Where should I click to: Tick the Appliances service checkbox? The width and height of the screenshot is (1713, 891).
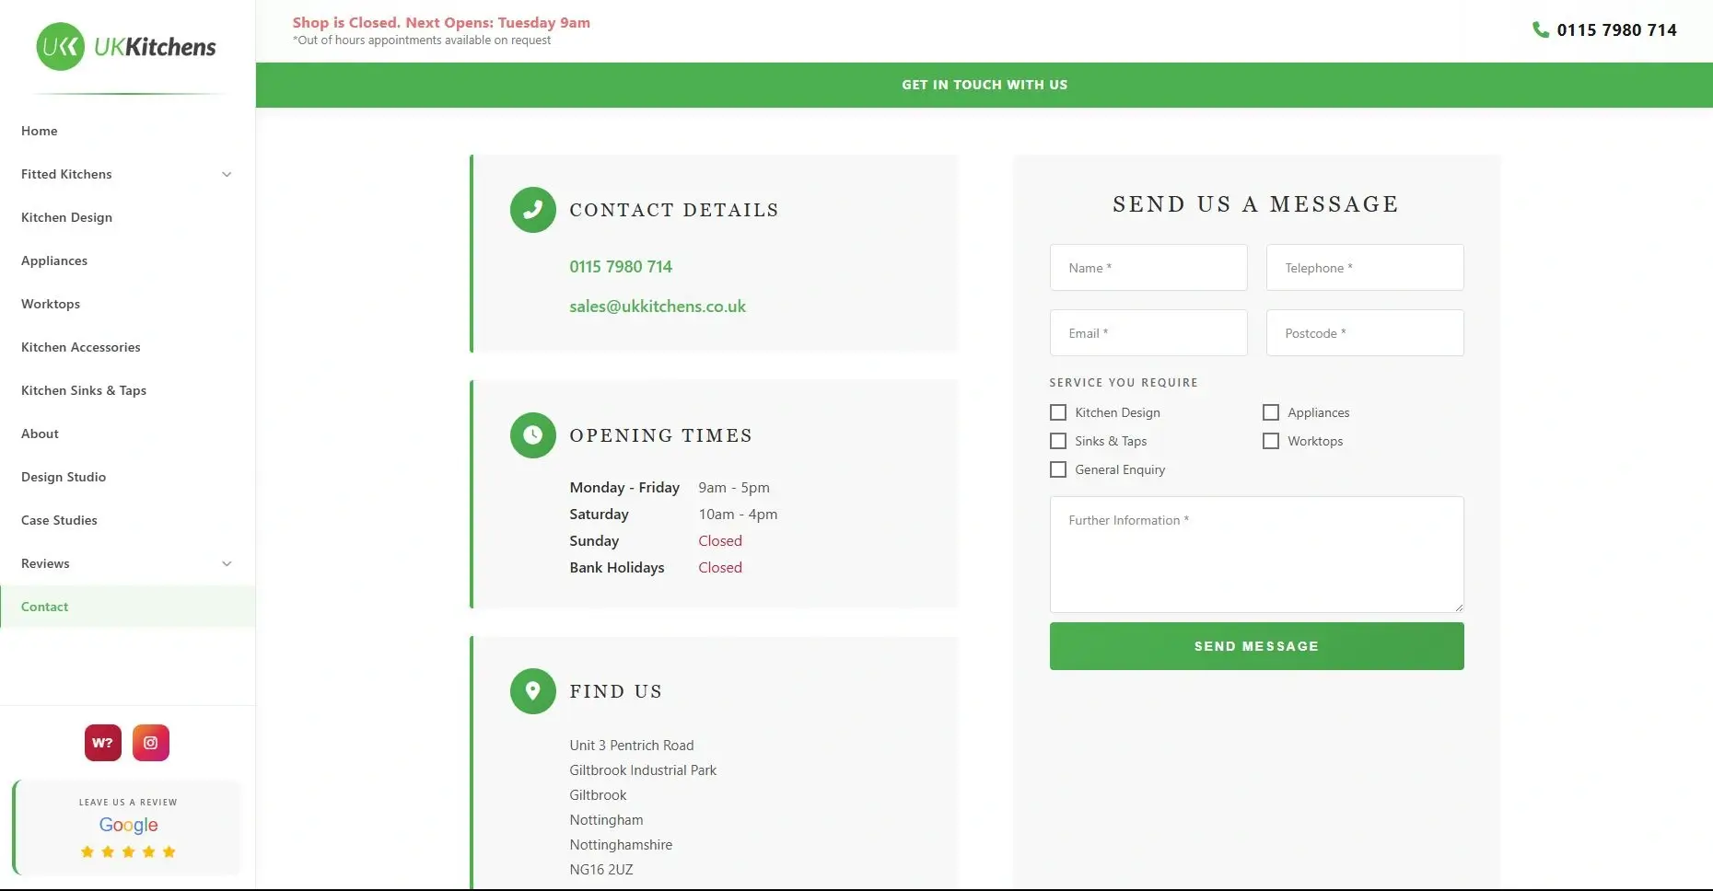1271,412
